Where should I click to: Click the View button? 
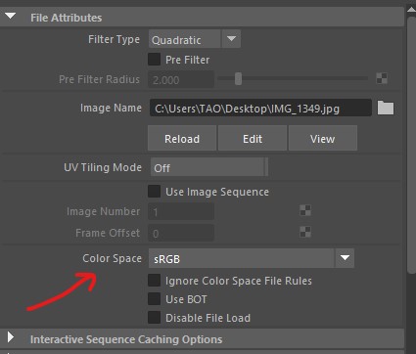coord(323,138)
